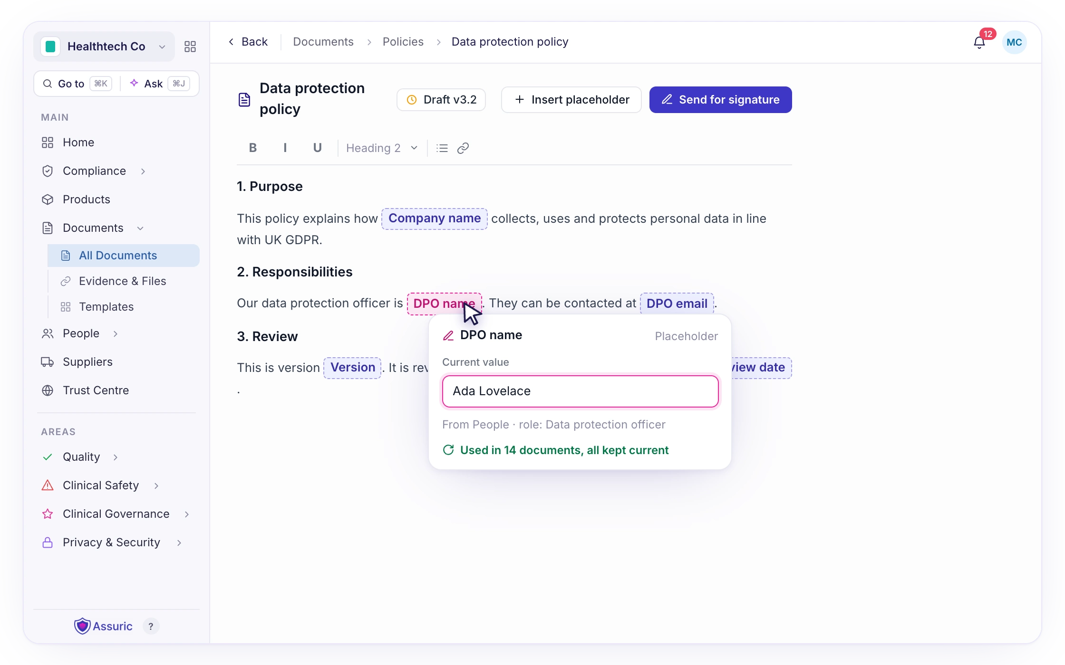Select All Documents
1065x665 pixels.
click(x=123, y=256)
